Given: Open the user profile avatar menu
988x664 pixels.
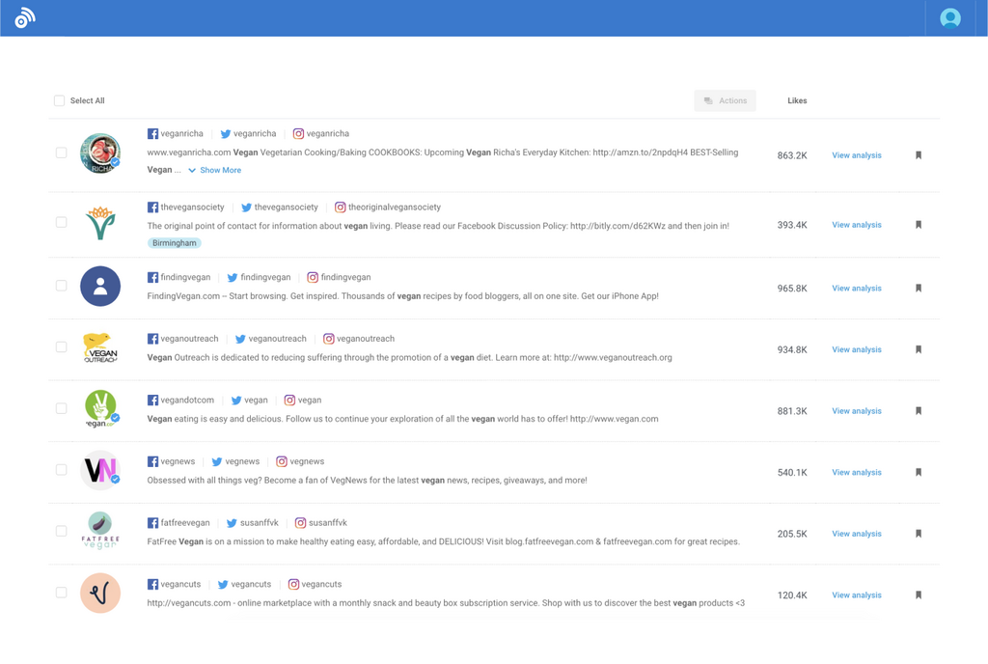Looking at the screenshot, I should (949, 18).
